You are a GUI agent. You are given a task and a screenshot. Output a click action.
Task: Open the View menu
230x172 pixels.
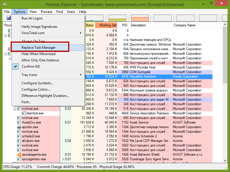pos(33,12)
